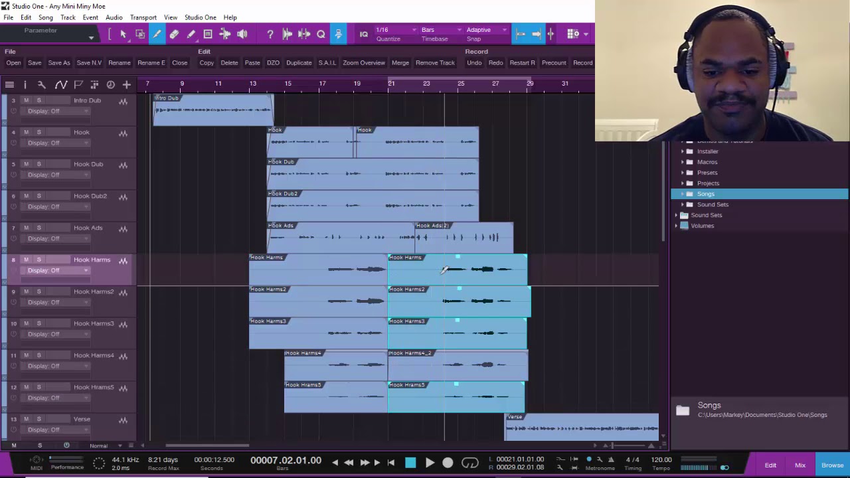The height and width of the screenshot is (478, 850).
Task: Mute the Intro Dub track
Action: point(26,100)
